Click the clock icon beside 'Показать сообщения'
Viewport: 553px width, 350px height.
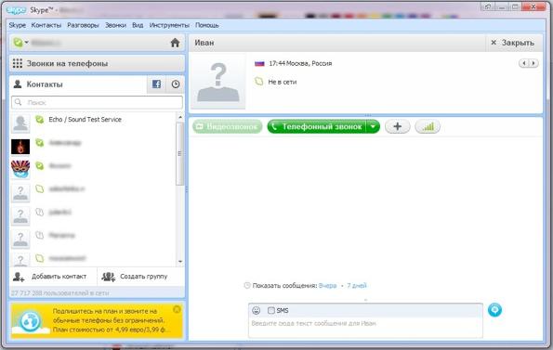point(247,286)
